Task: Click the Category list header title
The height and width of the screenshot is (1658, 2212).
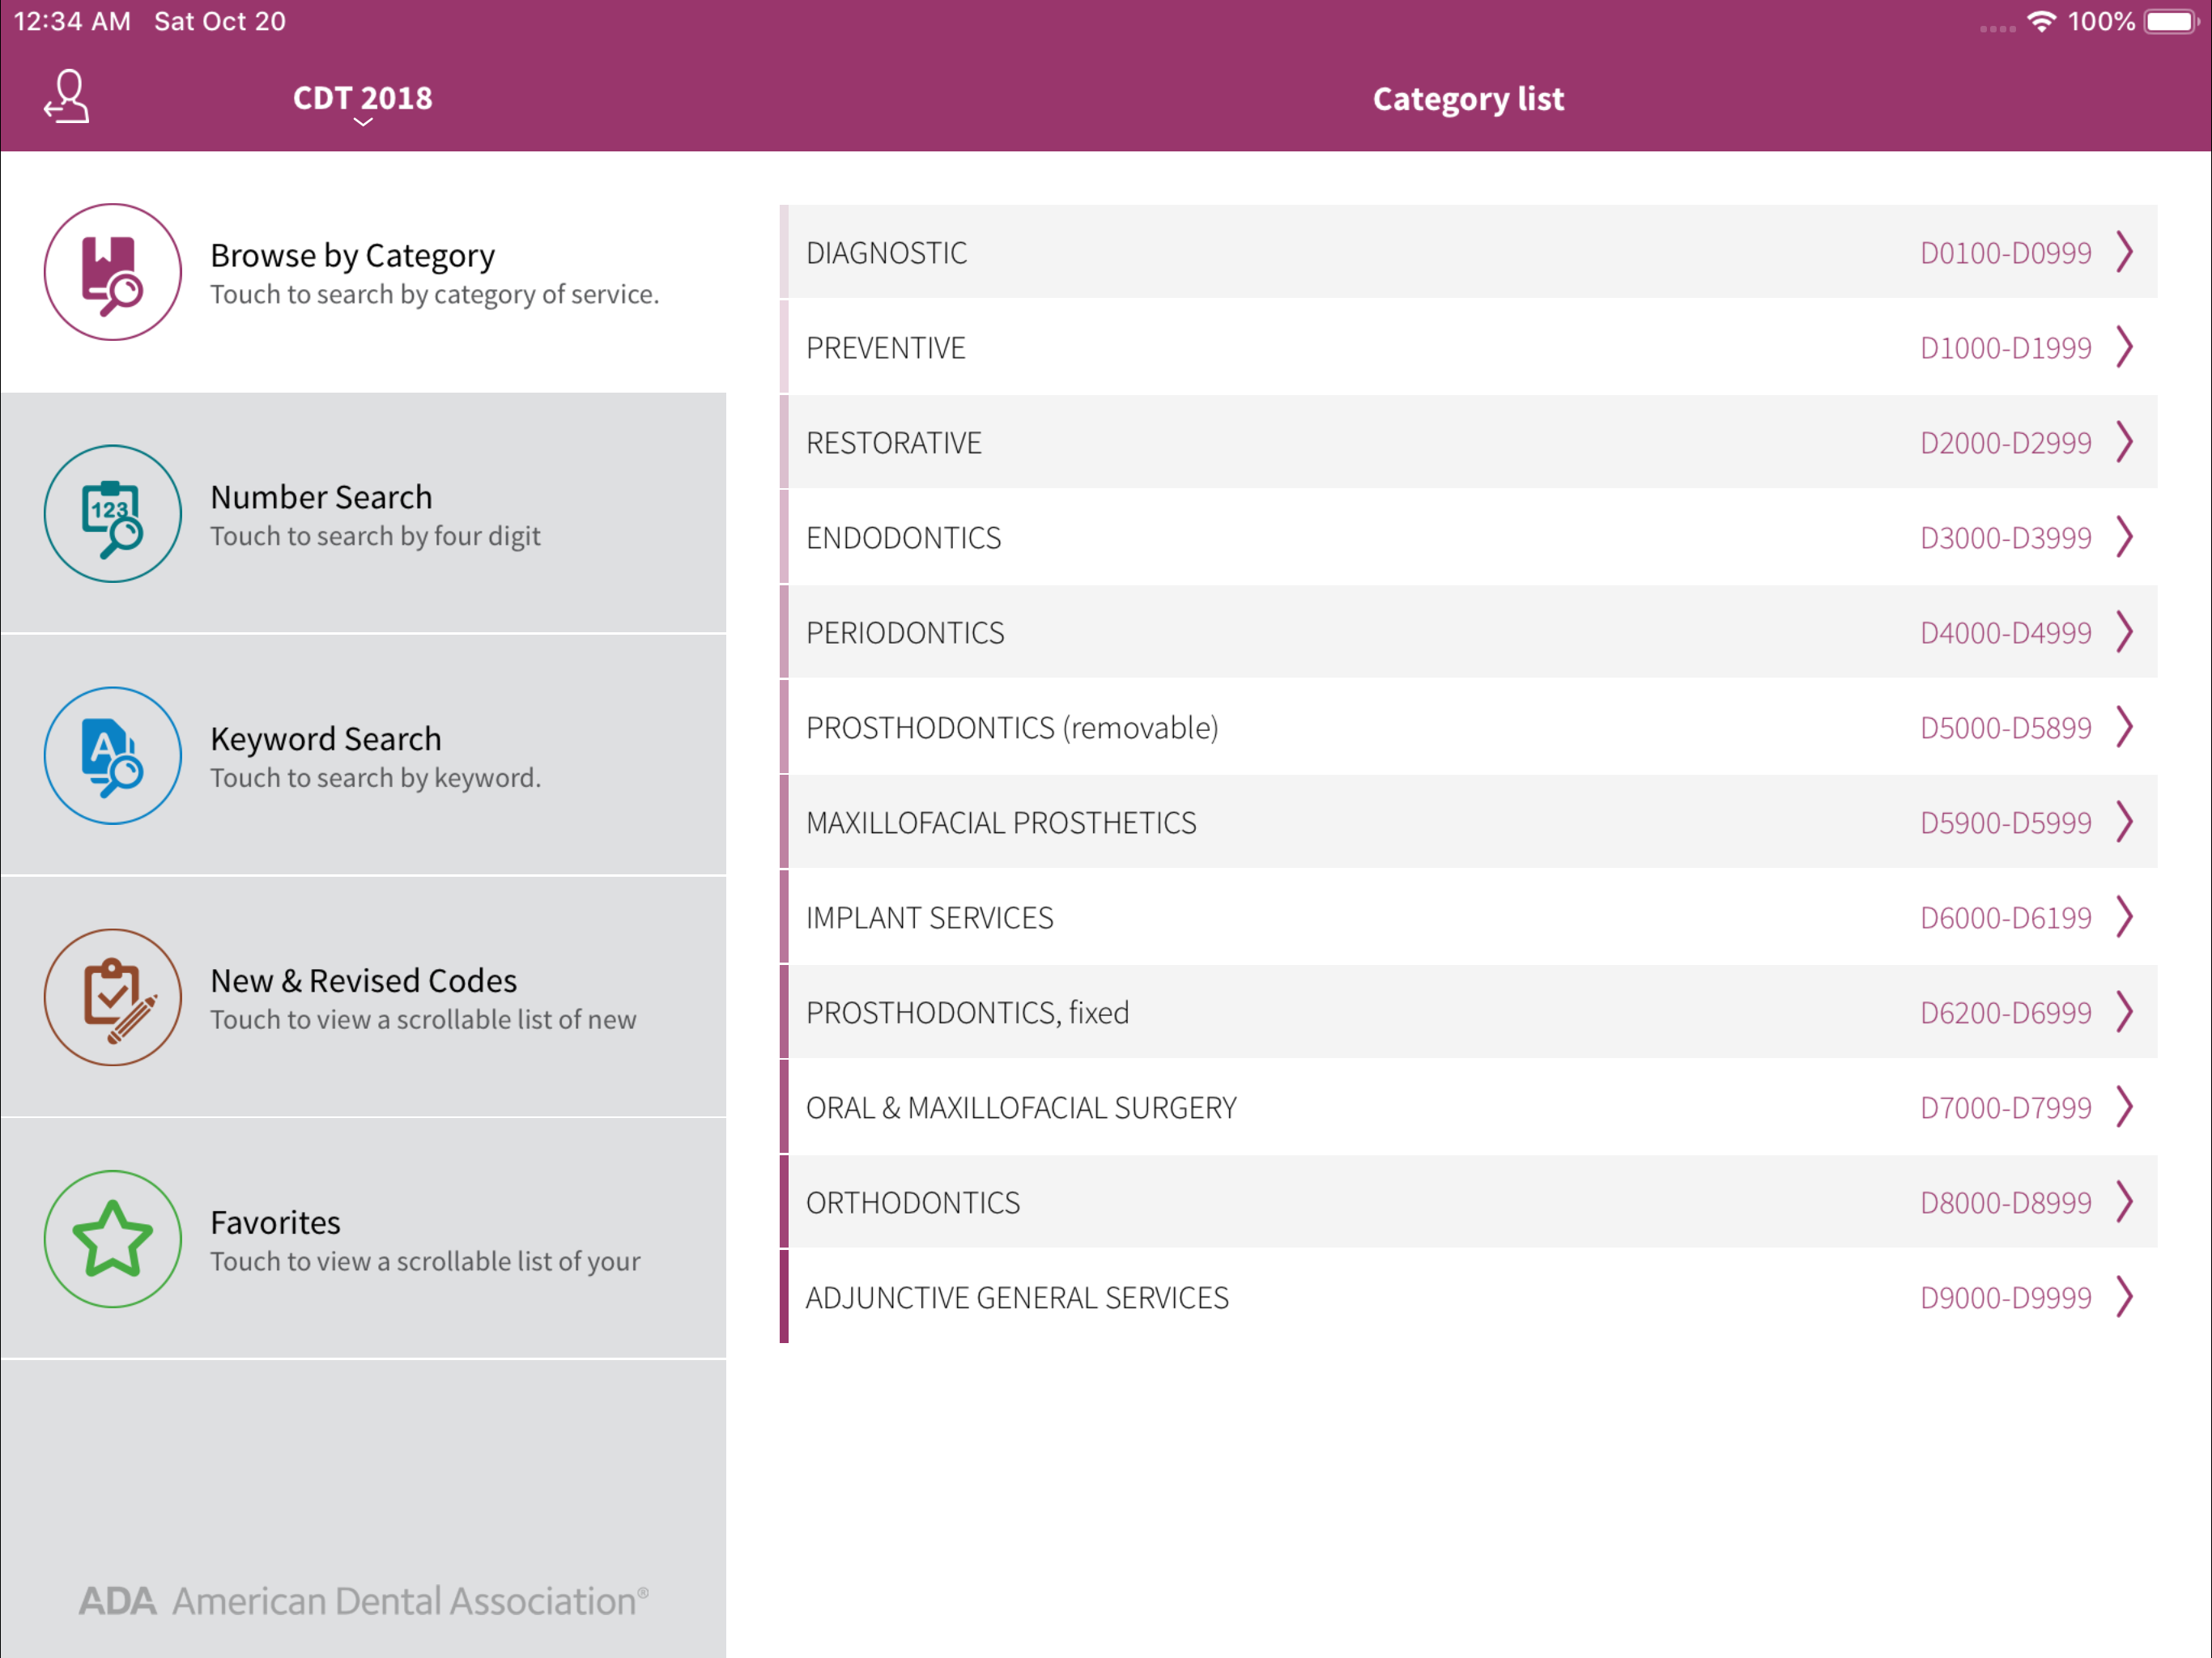Action: pyautogui.click(x=1468, y=99)
